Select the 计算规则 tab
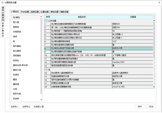Screen dimensions: 162x113 point(15,12)
